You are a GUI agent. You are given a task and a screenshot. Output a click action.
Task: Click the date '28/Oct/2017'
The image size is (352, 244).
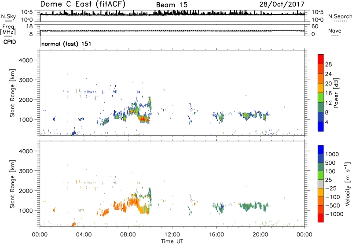(282, 4)
